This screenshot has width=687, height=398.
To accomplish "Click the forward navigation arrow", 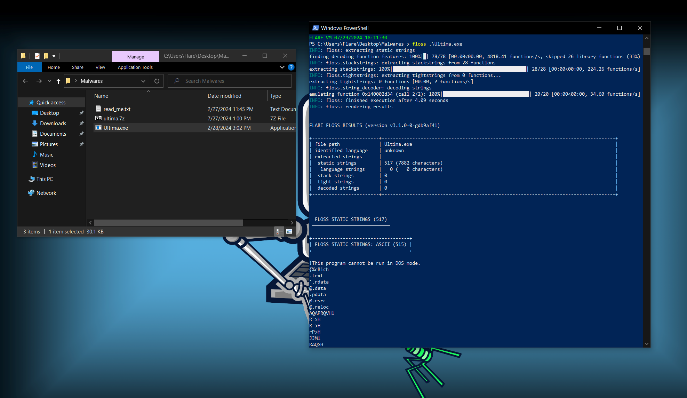I will [x=39, y=81].
